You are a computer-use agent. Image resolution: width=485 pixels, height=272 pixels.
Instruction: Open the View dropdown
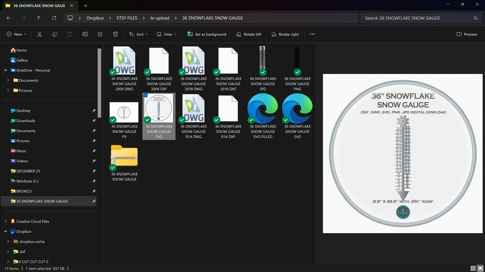166,34
